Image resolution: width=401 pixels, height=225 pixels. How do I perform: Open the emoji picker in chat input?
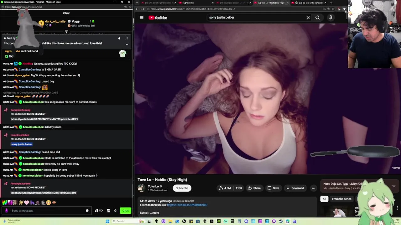pos(87,211)
